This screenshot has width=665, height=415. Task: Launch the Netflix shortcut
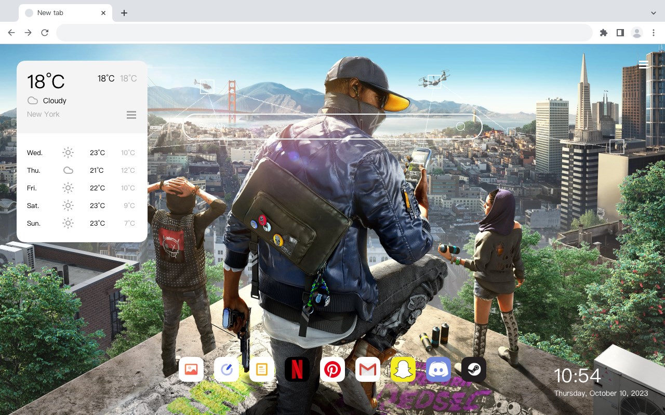[297, 369]
